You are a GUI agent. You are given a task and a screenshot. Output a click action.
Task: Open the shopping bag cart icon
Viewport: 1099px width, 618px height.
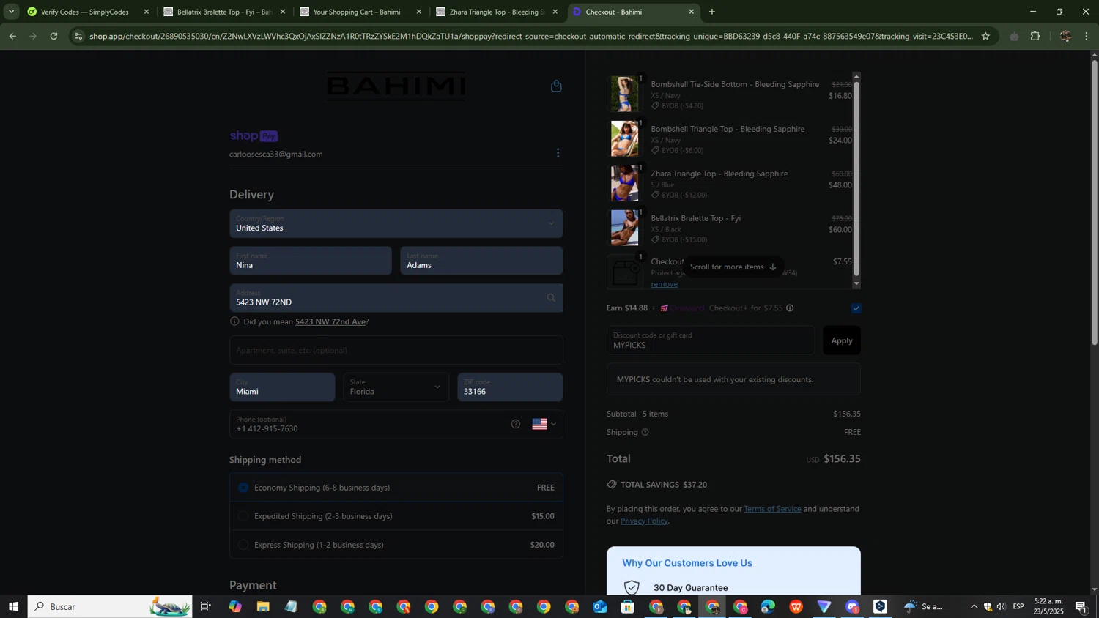pyautogui.click(x=556, y=86)
